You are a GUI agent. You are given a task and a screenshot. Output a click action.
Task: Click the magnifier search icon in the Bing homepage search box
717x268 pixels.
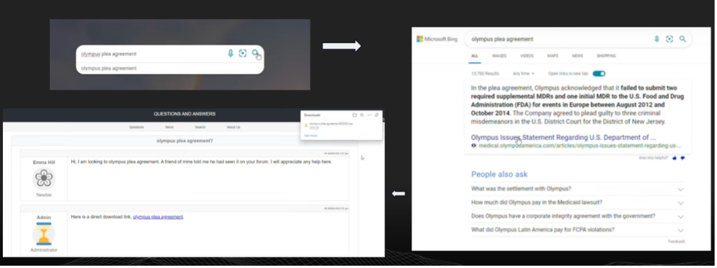pos(255,53)
